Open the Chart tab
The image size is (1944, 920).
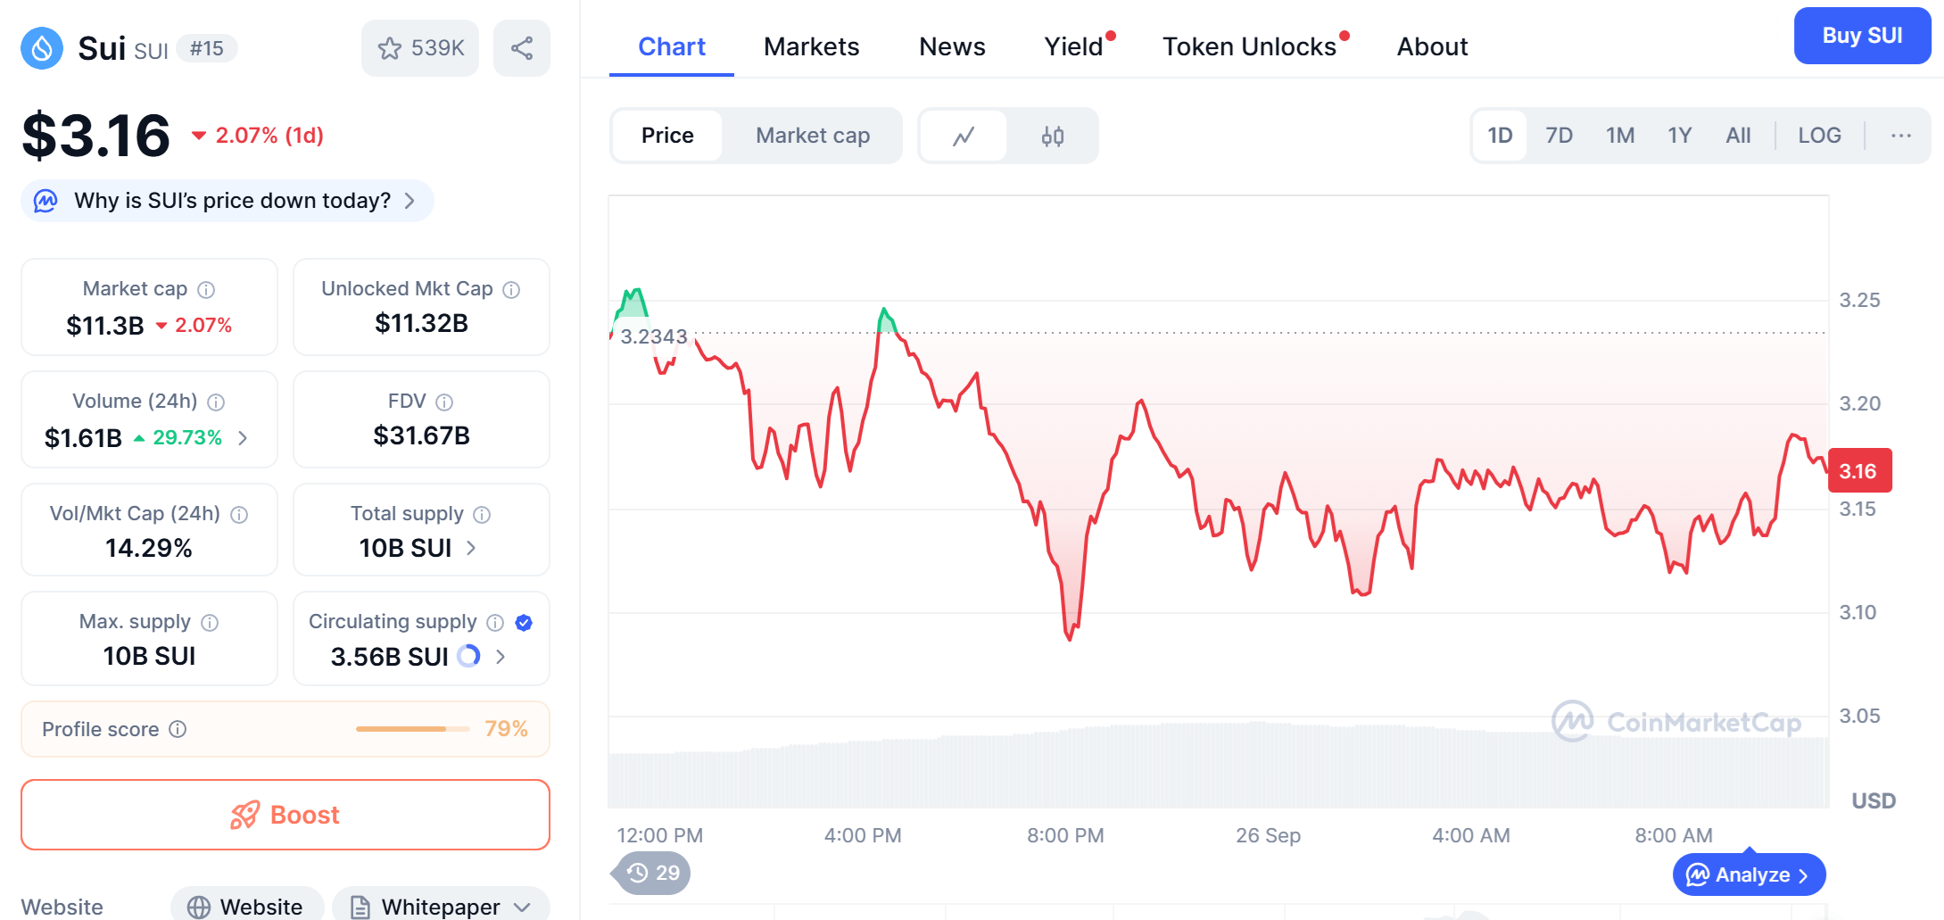[672, 46]
